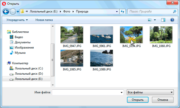This screenshot has width=180, height=108.
Task: Select Документы library
Action: click(x=22, y=42)
